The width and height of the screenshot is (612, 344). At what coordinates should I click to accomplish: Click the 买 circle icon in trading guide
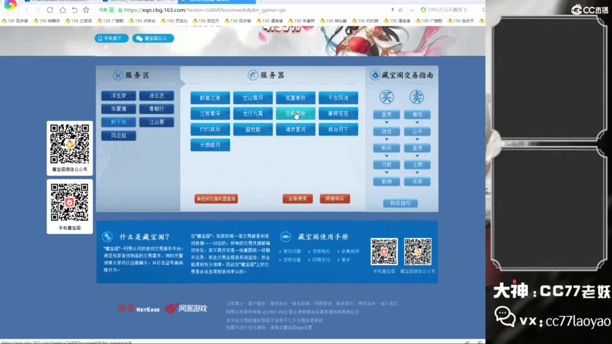[x=387, y=97]
